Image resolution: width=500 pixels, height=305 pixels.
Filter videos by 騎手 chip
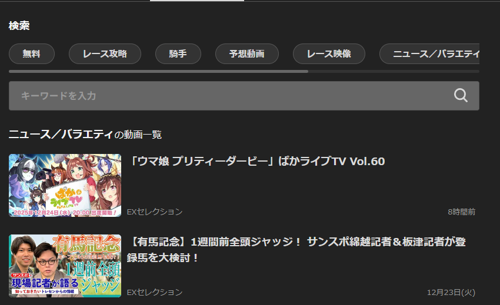click(x=178, y=54)
